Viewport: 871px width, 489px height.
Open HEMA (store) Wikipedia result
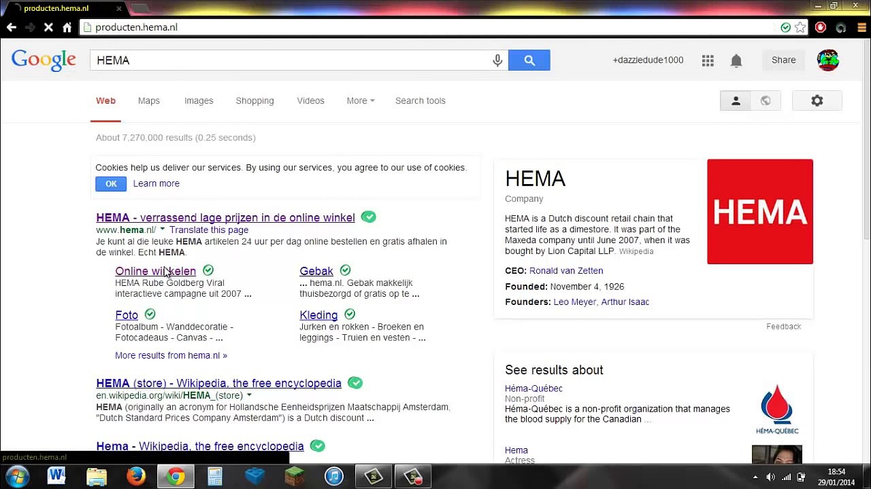tap(218, 383)
